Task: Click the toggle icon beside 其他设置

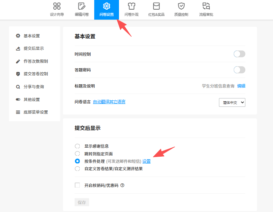Action: click(x=18, y=99)
